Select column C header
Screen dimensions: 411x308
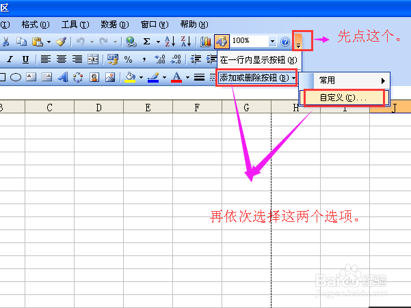[49, 107]
